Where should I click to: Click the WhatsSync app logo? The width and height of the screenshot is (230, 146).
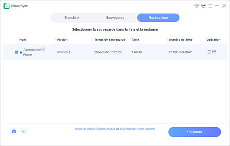click(x=7, y=6)
